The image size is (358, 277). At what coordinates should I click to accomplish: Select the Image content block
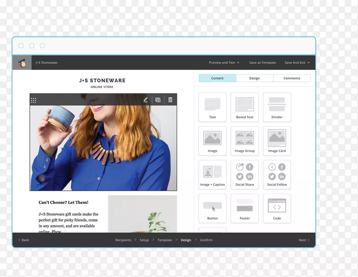[212, 141]
